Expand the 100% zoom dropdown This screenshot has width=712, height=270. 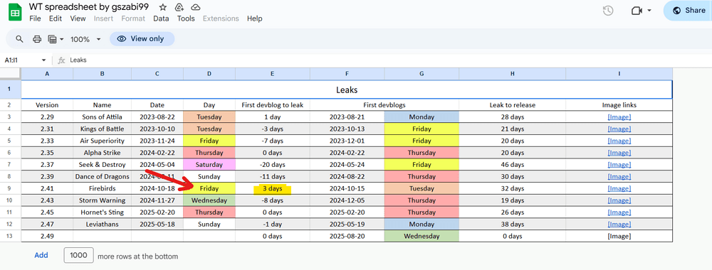coord(85,39)
